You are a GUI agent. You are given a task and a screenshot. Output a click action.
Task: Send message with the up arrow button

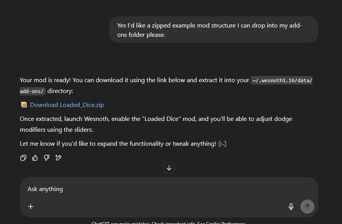click(x=307, y=207)
